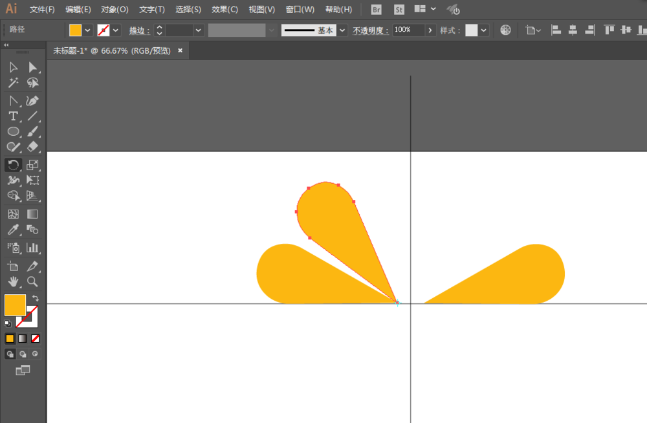
Task: Open the 描边 stroke panel link
Action: pyautogui.click(x=140, y=30)
